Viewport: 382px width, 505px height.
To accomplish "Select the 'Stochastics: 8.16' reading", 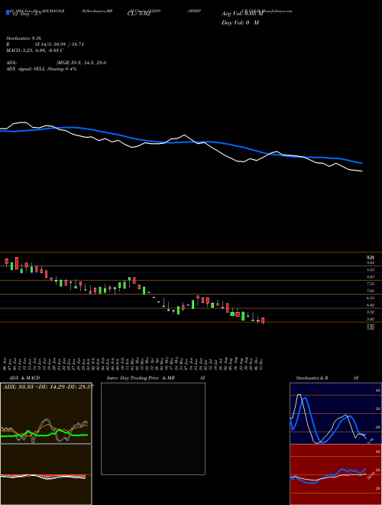I will pyautogui.click(x=24, y=38).
